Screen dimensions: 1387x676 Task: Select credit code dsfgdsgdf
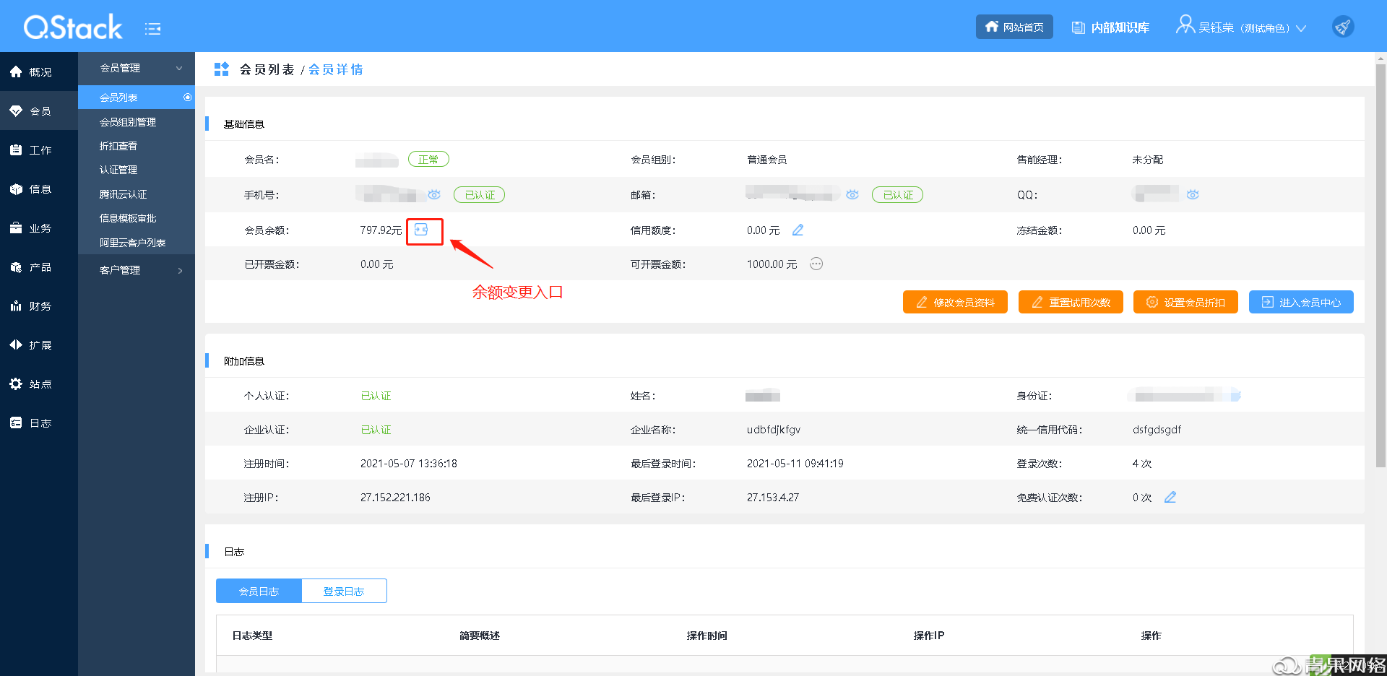(x=1157, y=429)
